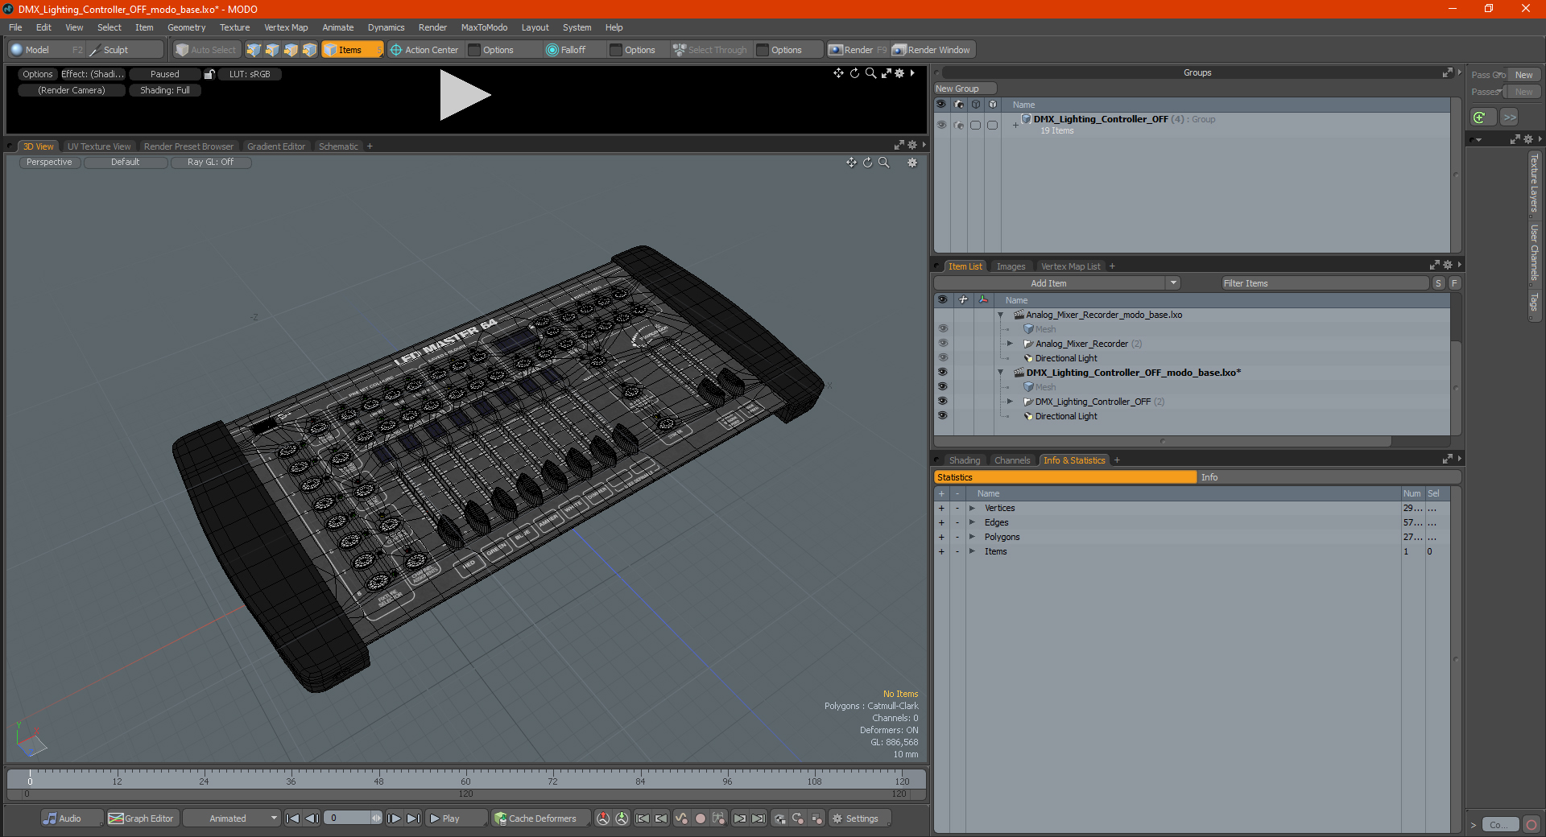The height and width of the screenshot is (837, 1546).
Task: Click the Perspective view button
Action: (x=49, y=162)
